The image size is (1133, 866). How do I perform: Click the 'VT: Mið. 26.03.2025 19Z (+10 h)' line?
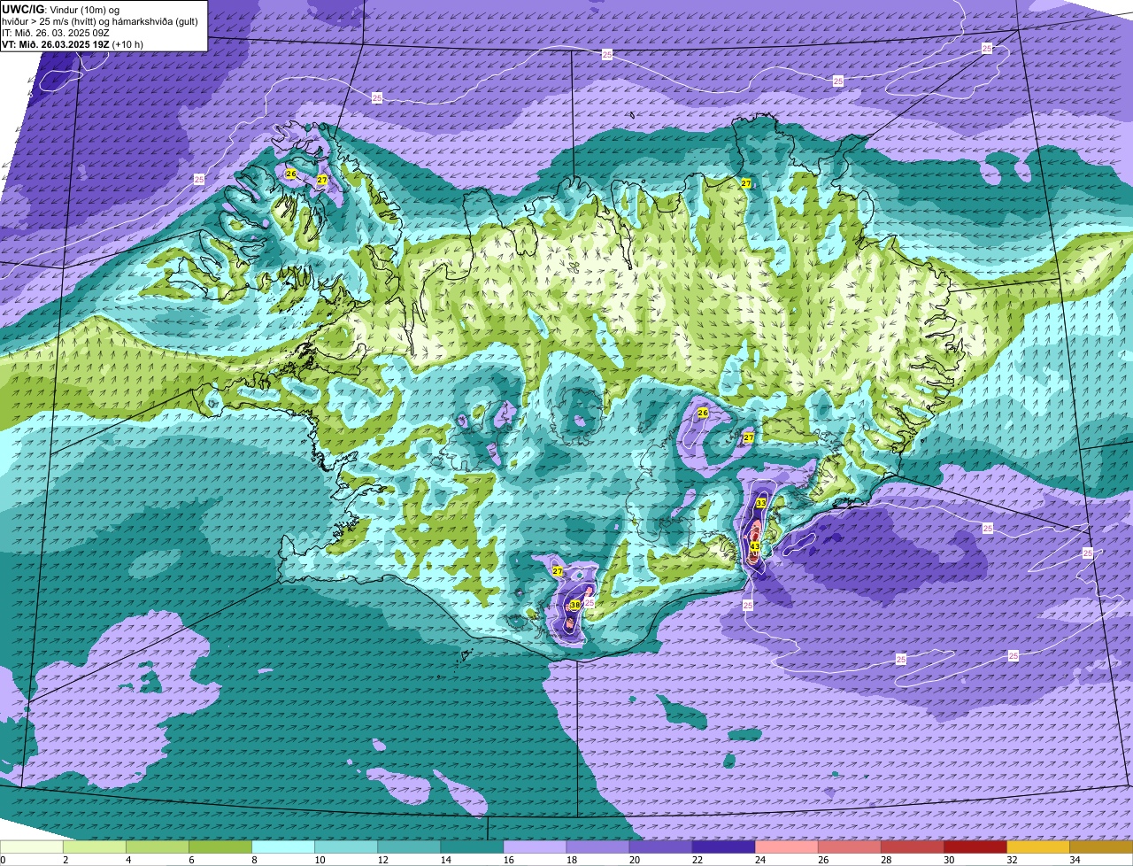point(73,43)
